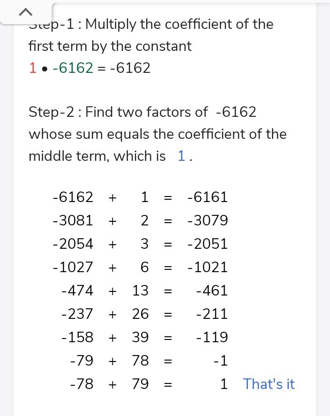Click the sum -119 in the table
This screenshot has width=330, height=416.
tap(212, 337)
